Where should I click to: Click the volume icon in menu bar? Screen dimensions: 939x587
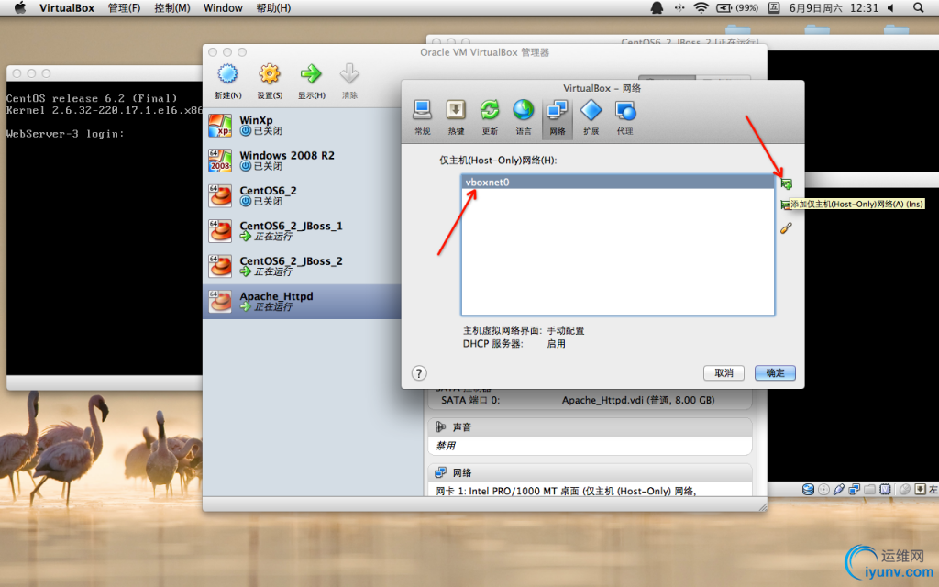[890, 7]
